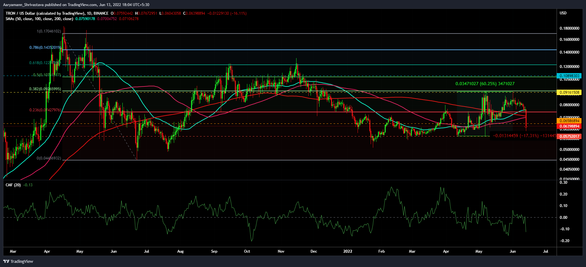Viewport: 586px width, 267px height.
Task: Click the 50 SMA value 0.07590178
Action: click(x=85, y=19)
